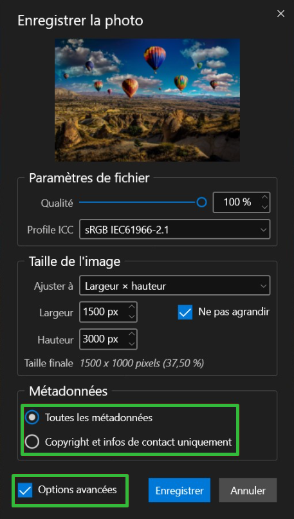Click the Annuler button
The height and width of the screenshot is (519, 294).
point(248,490)
